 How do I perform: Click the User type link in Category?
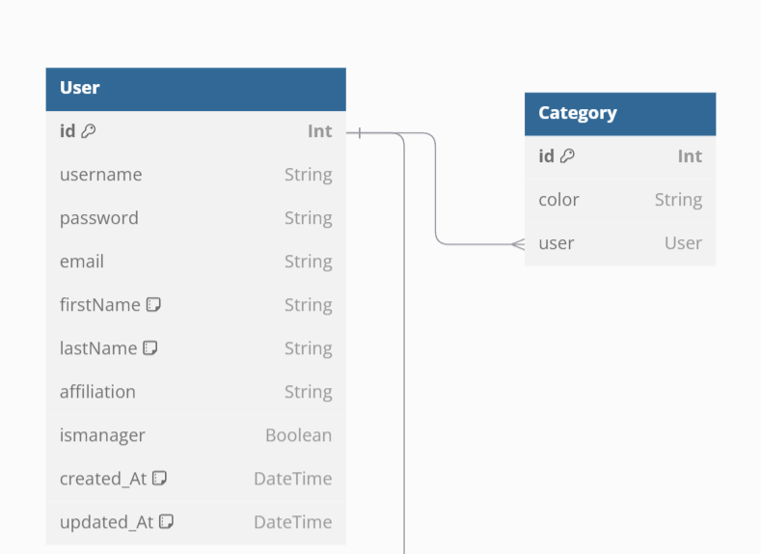click(683, 243)
